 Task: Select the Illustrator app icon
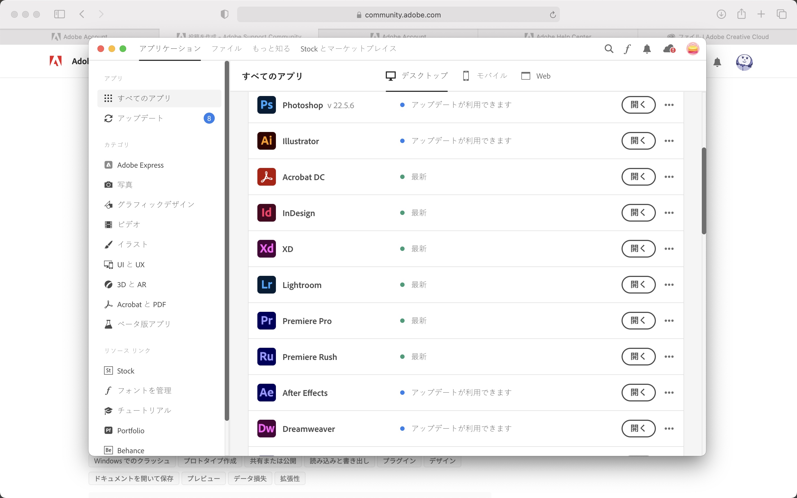point(266,141)
